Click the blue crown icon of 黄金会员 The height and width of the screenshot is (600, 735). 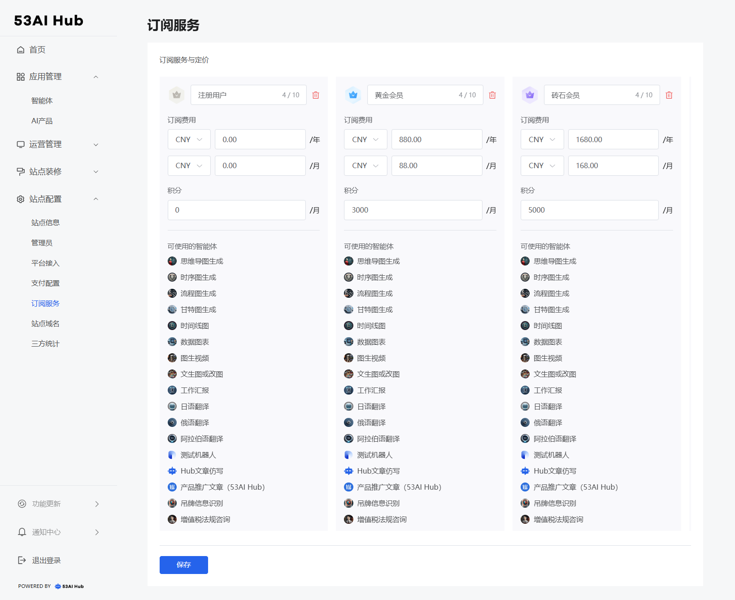coord(353,95)
